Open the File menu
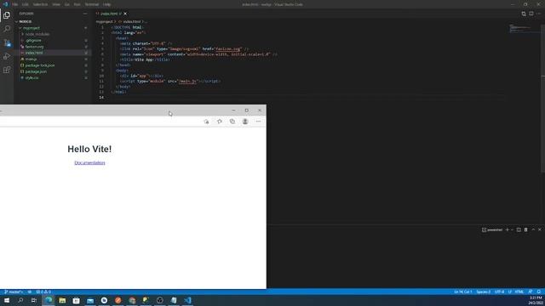The height and width of the screenshot is (306, 545). coord(15,4)
